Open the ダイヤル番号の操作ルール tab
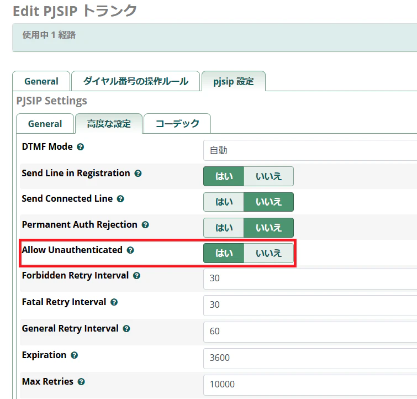Viewport: 417px width, 399px height. [136, 81]
